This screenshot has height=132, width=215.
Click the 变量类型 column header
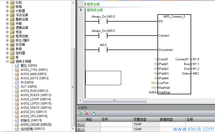(146, 119)
